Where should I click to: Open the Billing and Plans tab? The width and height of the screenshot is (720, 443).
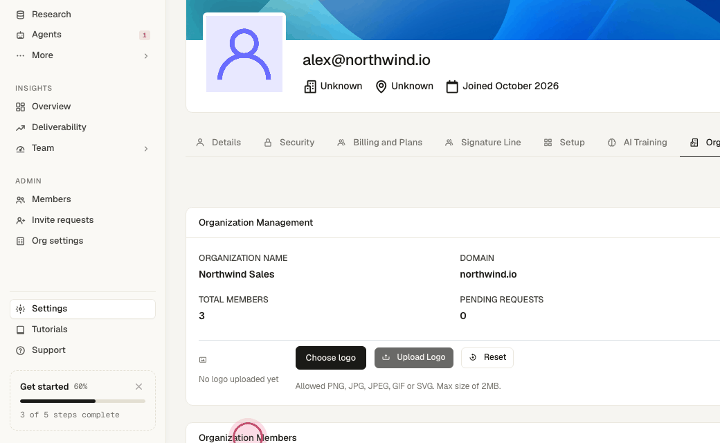(x=380, y=143)
